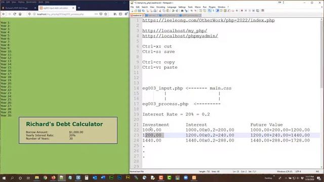Open the Firefox home page button
The width and height of the screenshot is (324, 182).
click(x=20, y=14)
